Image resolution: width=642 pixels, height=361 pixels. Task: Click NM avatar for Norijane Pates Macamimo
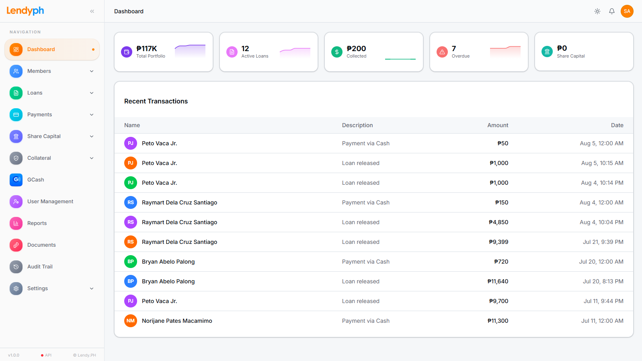click(x=131, y=321)
